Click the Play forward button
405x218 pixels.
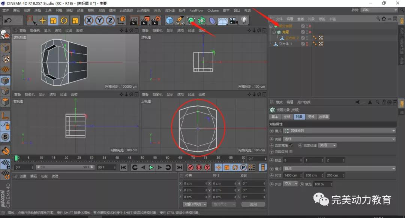pyautogui.click(x=151, y=167)
